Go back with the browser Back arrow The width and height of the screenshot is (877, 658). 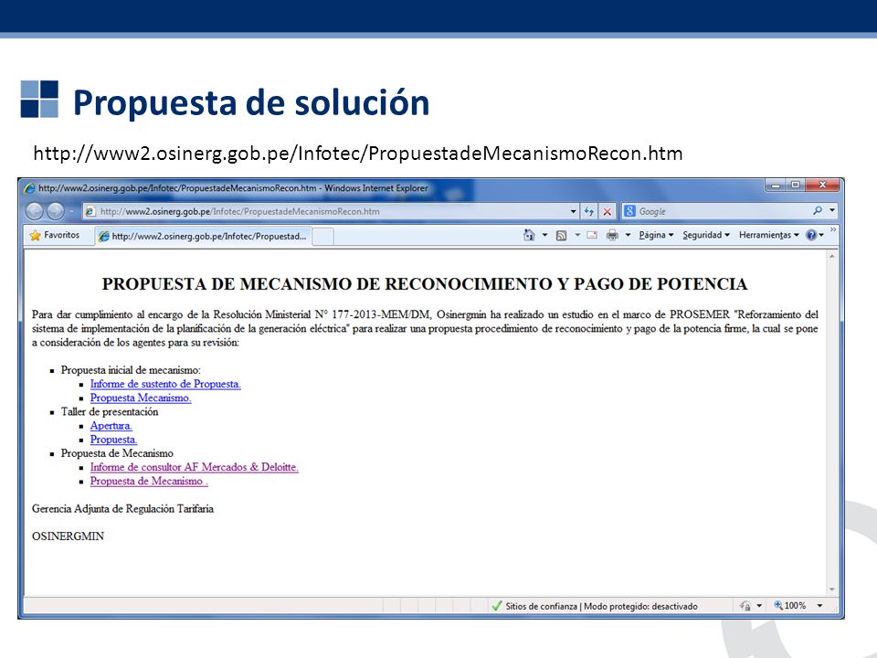point(35,211)
